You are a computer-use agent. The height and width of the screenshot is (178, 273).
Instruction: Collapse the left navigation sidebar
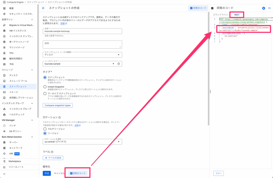4,174
